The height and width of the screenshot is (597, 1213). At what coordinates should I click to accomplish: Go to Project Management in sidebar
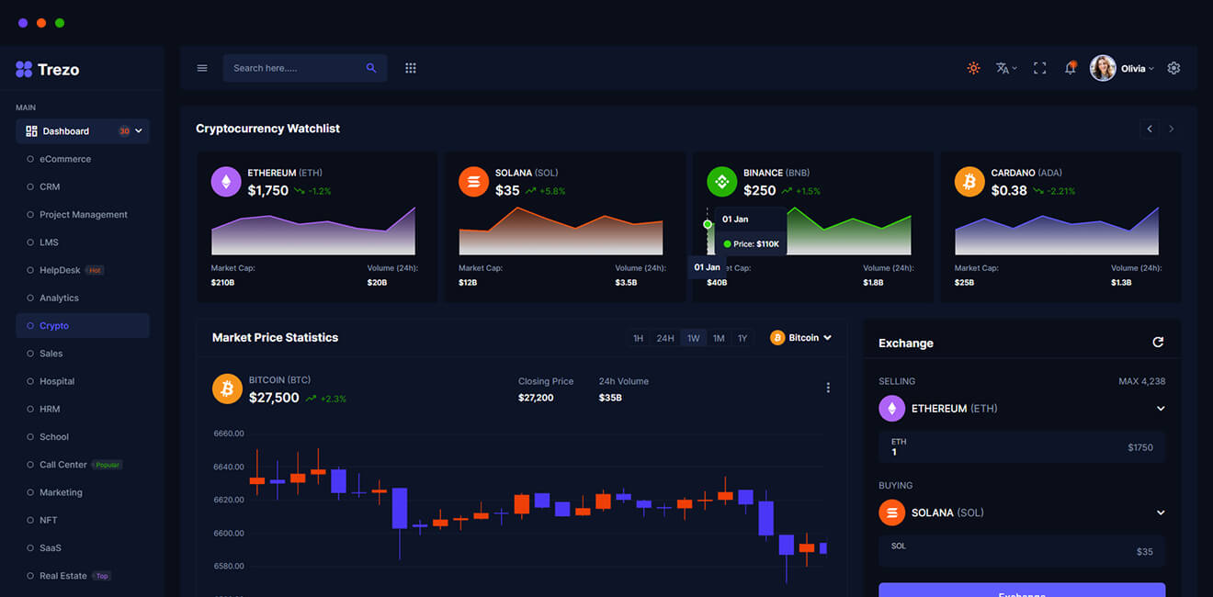coord(83,214)
